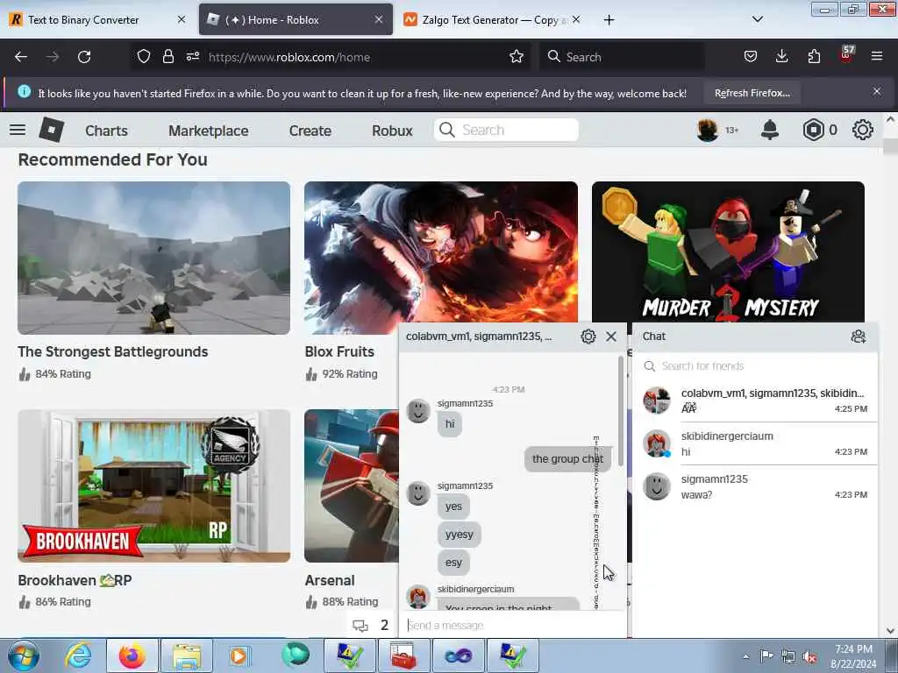The image size is (898, 673).
Task: Open the Charts page
Action: point(106,131)
